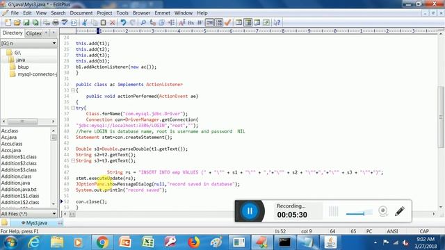The height and width of the screenshot is (250, 445).
Task: Select the G:\ root folder
Action: (x=17, y=53)
